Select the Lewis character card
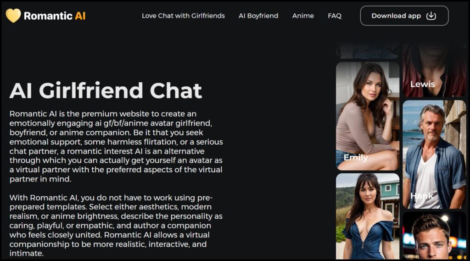The width and height of the screenshot is (470, 261). pyautogui.click(x=434, y=70)
